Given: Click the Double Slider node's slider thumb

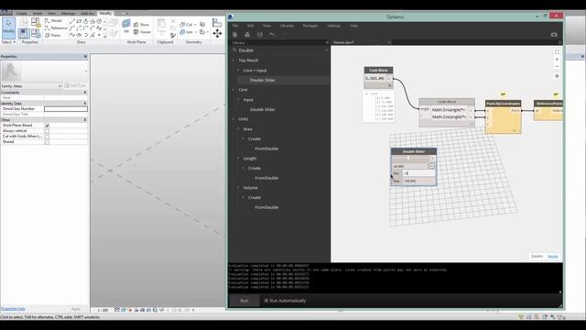Looking at the screenshot, I should (x=408, y=158).
